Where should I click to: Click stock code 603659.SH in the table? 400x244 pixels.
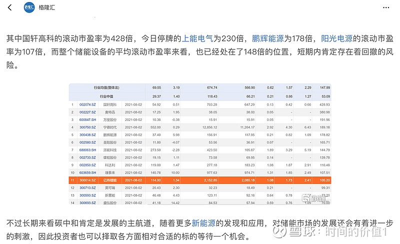87,173
